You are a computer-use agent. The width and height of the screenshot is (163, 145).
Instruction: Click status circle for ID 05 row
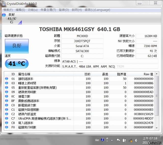[7, 87]
